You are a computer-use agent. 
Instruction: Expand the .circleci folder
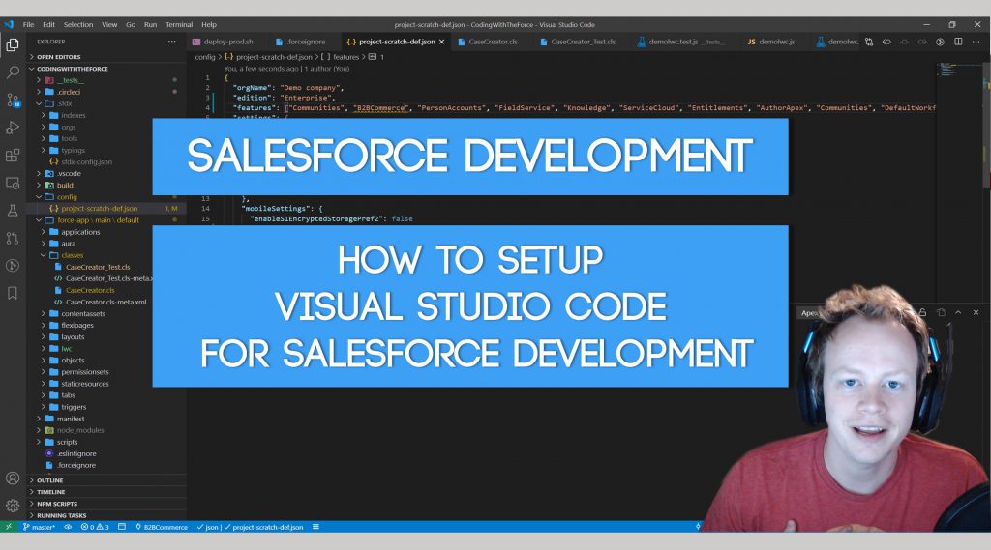69,92
